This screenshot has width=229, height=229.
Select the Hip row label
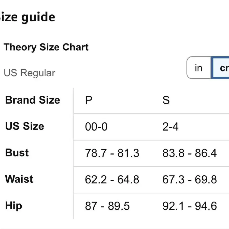[x=13, y=206]
